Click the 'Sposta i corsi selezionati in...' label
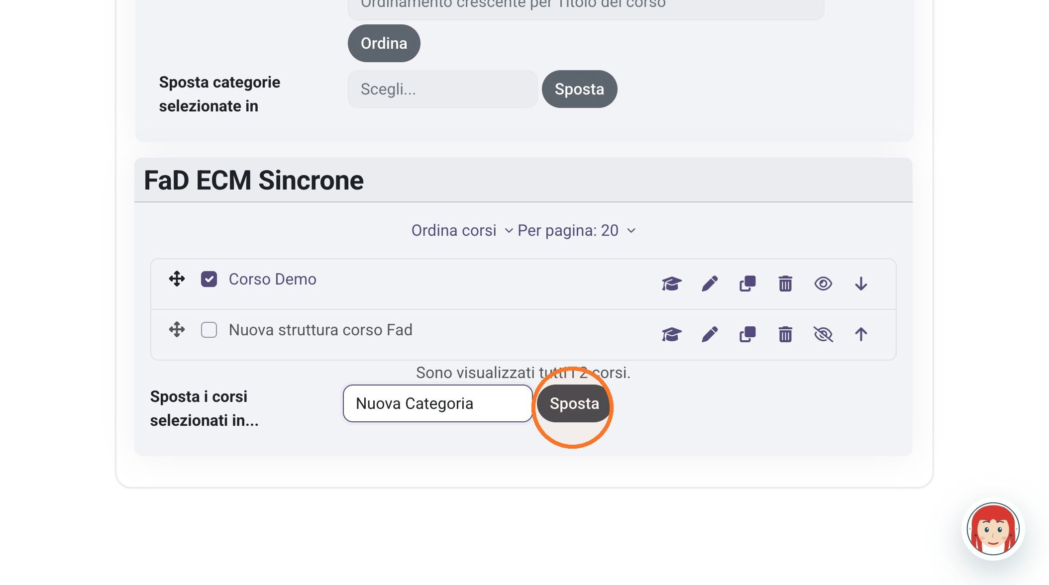This screenshot has width=1049, height=585. coord(204,408)
